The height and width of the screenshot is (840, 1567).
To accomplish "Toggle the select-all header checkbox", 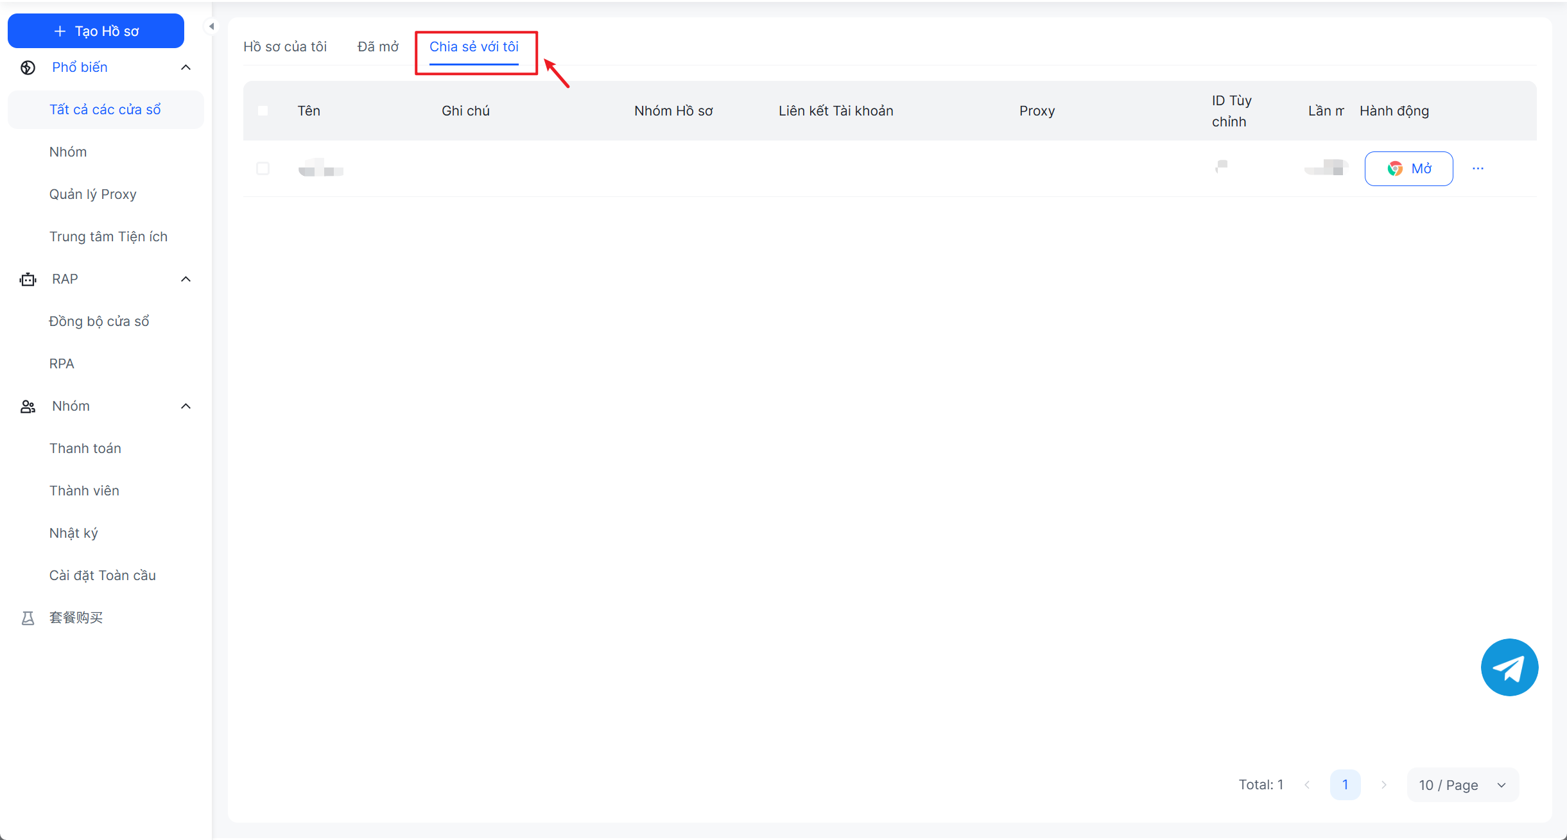I will pyautogui.click(x=263, y=110).
